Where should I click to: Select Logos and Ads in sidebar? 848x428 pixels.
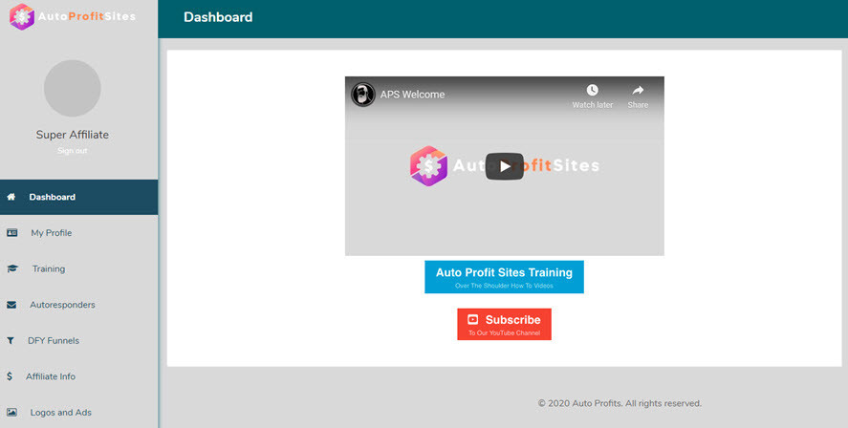click(79, 413)
